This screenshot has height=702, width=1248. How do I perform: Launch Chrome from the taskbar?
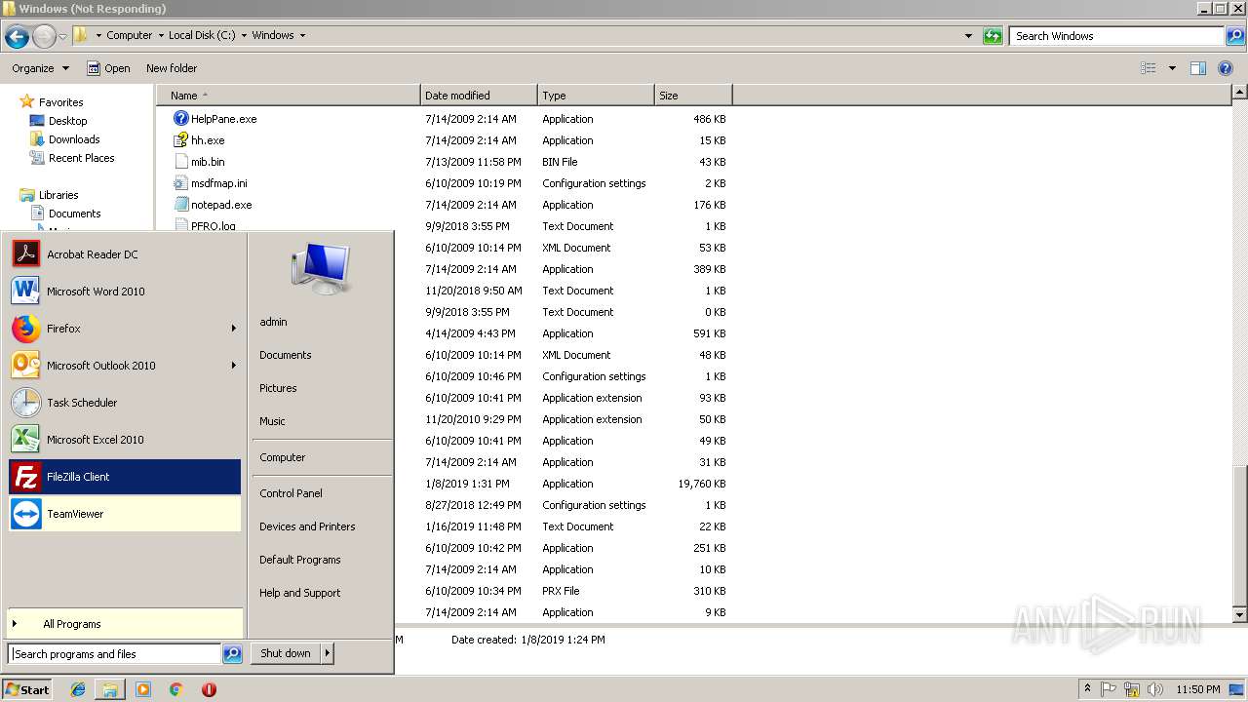tap(175, 689)
